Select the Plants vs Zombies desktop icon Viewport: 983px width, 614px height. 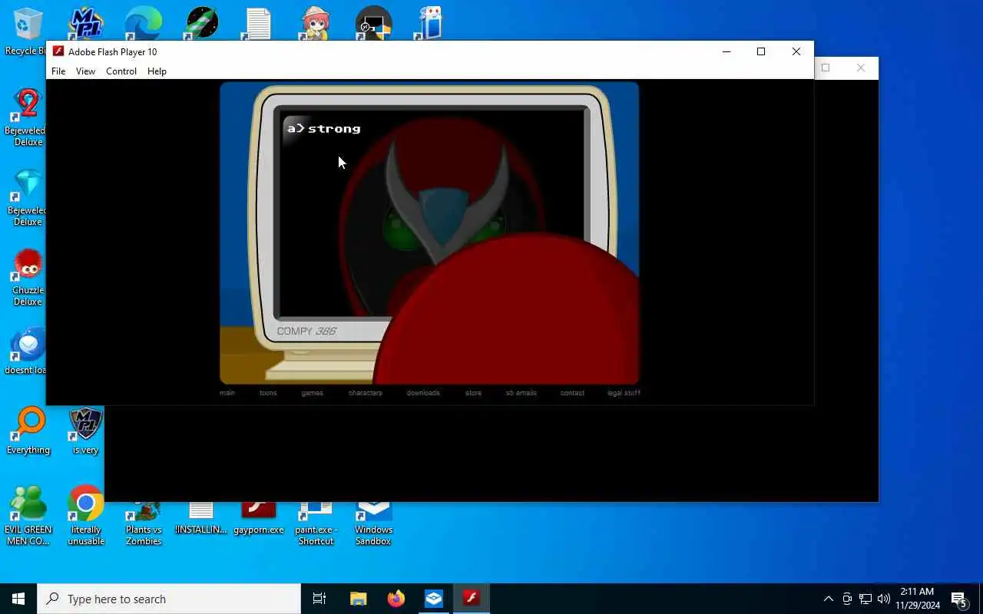click(x=144, y=523)
